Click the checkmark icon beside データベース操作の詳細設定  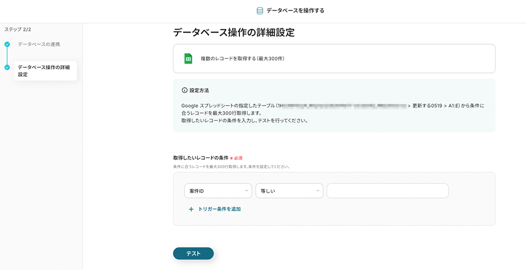point(7,67)
